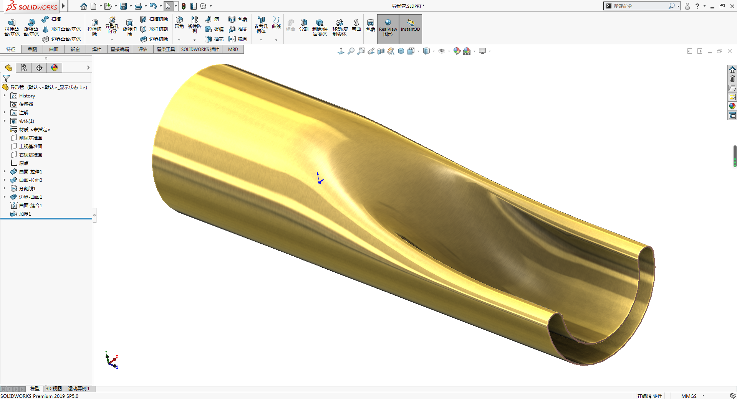Click the 弯曲 flex tool
This screenshot has height=399, width=737.
click(x=356, y=25)
